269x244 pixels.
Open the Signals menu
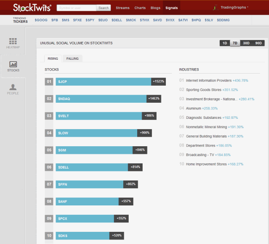172,8
